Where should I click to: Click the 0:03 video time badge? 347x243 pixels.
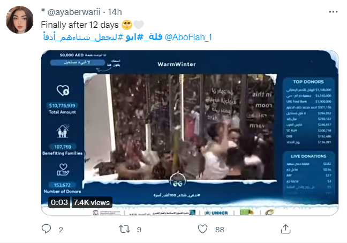point(59,202)
